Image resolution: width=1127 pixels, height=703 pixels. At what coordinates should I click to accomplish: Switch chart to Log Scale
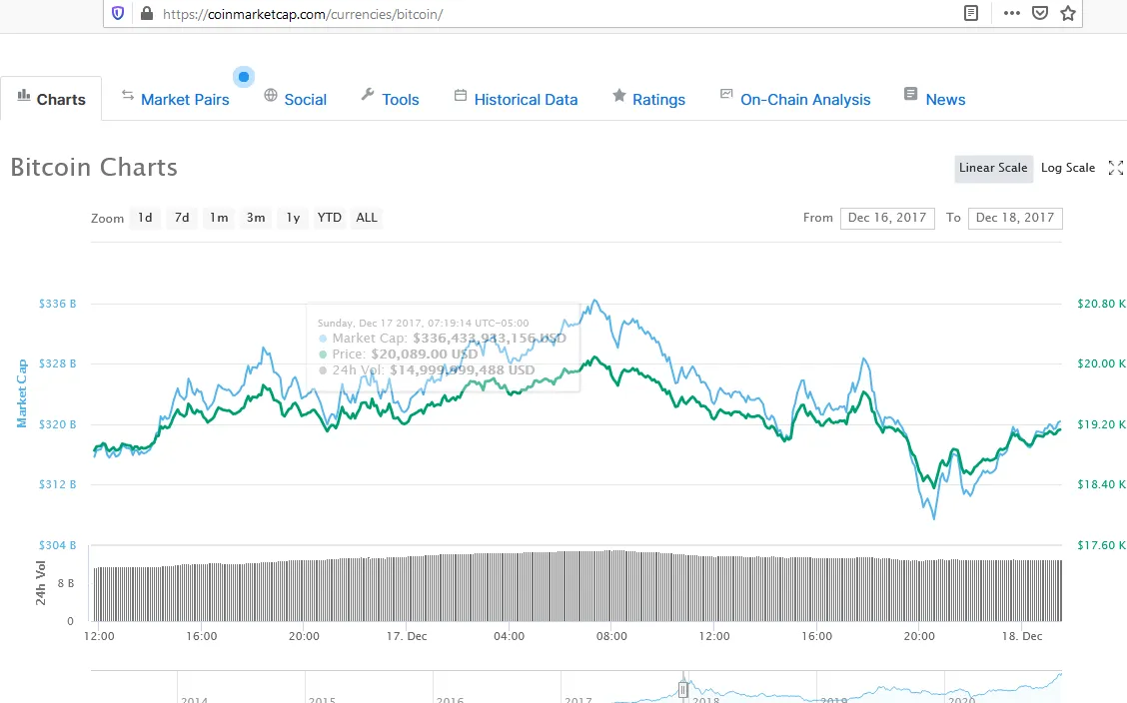tap(1067, 168)
